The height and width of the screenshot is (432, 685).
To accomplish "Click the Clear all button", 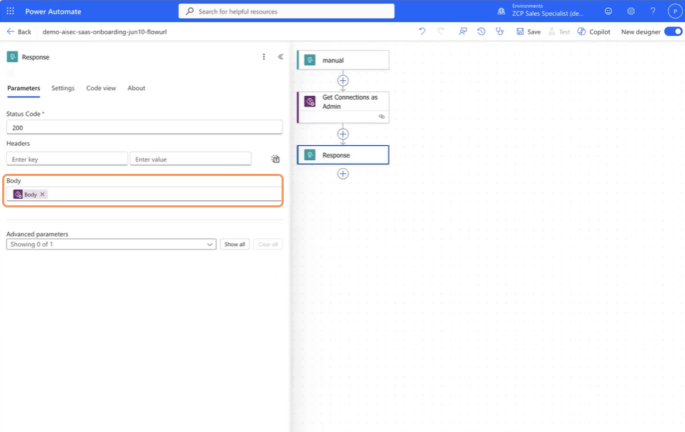I will [x=268, y=244].
